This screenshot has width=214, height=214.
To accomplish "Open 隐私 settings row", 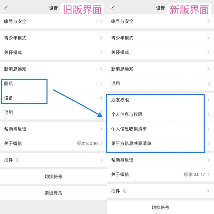I will [x=53, y=83].
